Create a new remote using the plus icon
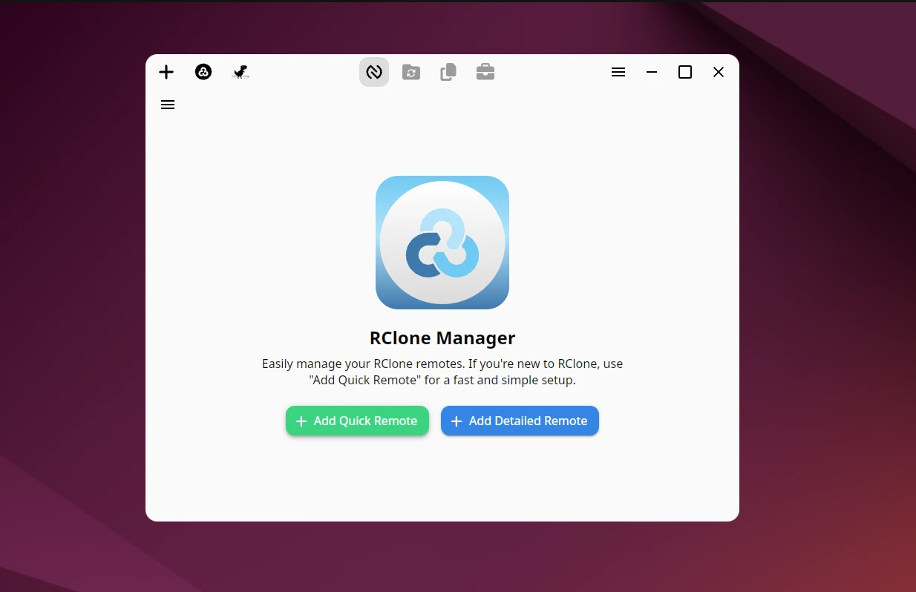 pos(166,72)
